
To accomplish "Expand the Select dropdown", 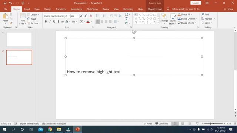I will pos(207,23).
